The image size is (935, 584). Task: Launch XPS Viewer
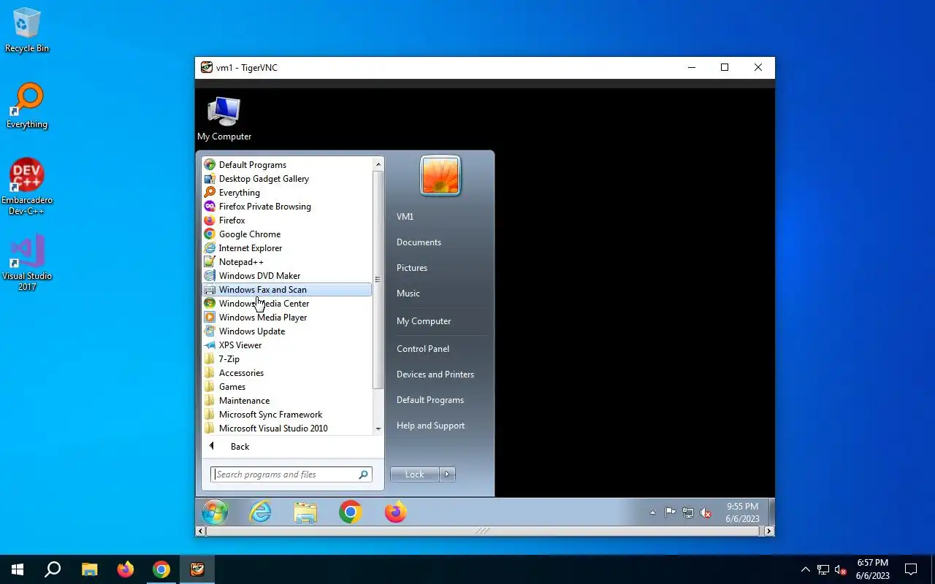click(287, 345)
